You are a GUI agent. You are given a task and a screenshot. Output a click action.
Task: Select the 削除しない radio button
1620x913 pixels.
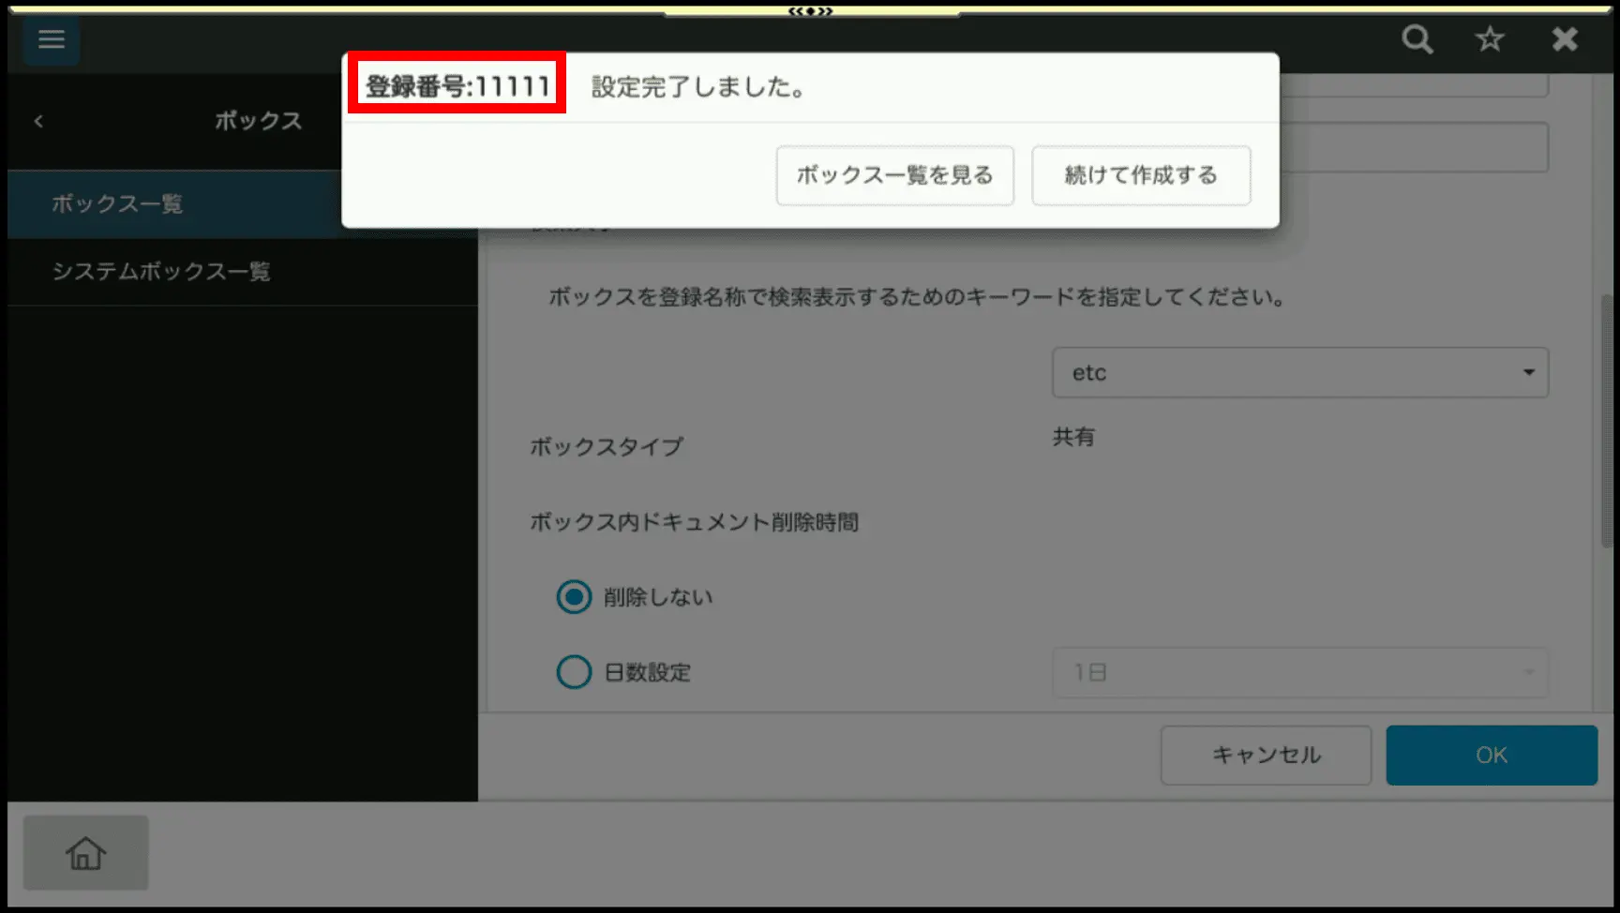pos(574,597)
